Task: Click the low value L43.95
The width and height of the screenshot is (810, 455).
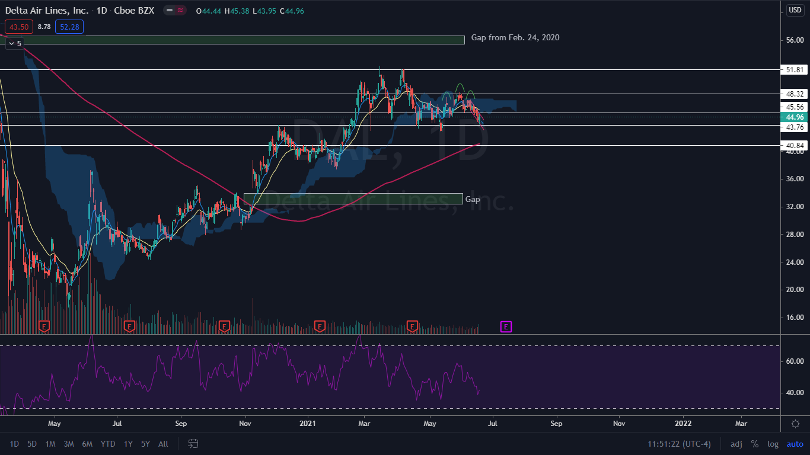Action: [263, 11]
